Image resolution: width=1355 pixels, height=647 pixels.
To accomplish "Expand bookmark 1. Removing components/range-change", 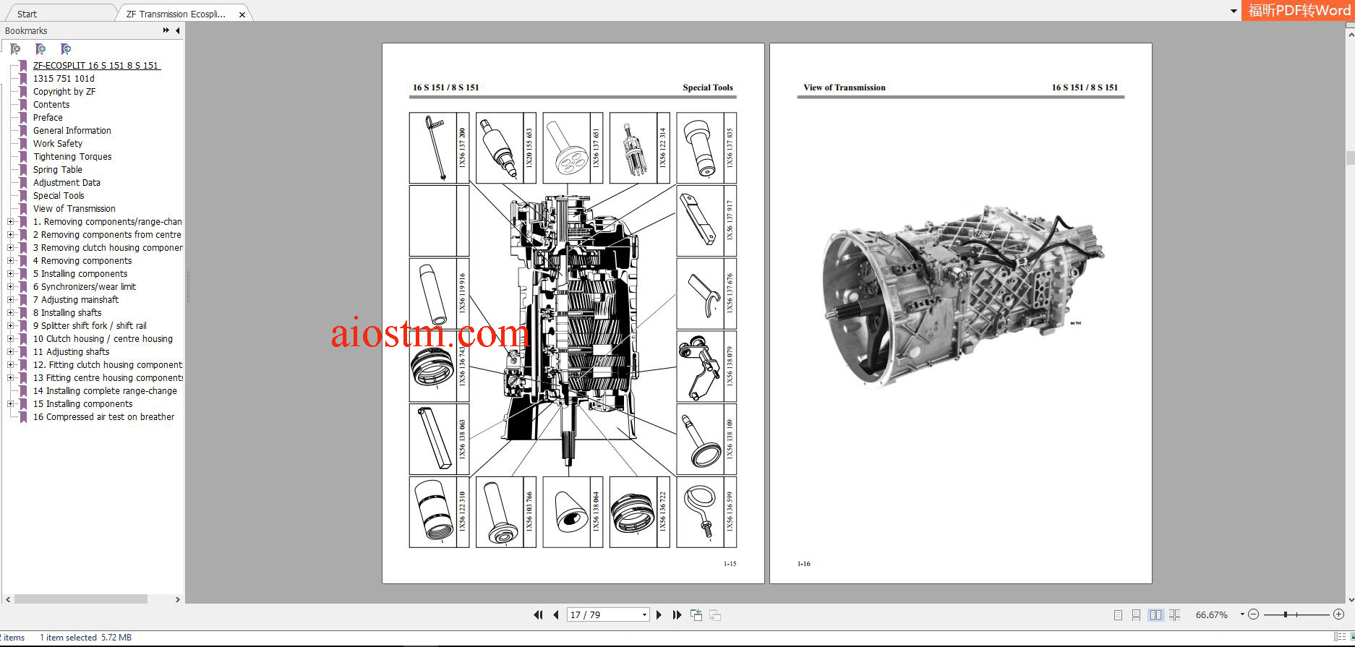I will click(10, 222).
